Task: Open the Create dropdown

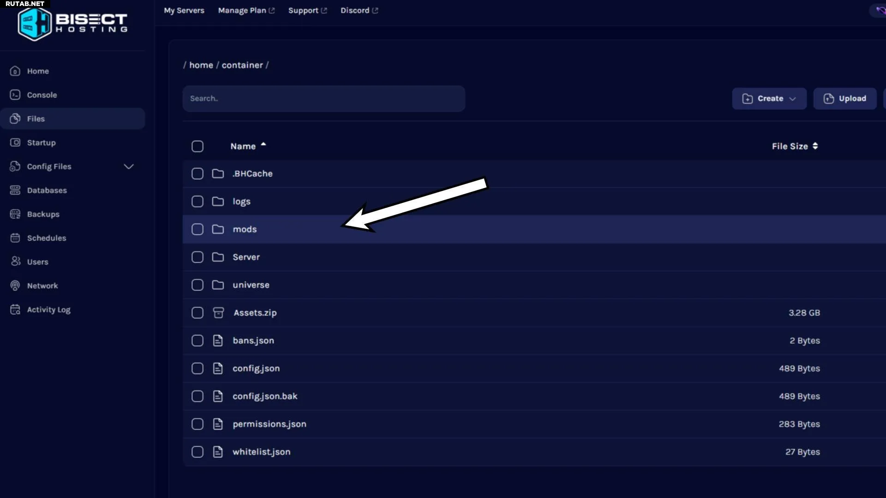Action: click(x=769, y=99)
